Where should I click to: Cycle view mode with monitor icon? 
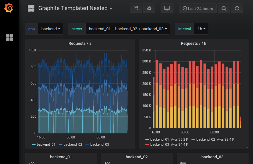167,9
